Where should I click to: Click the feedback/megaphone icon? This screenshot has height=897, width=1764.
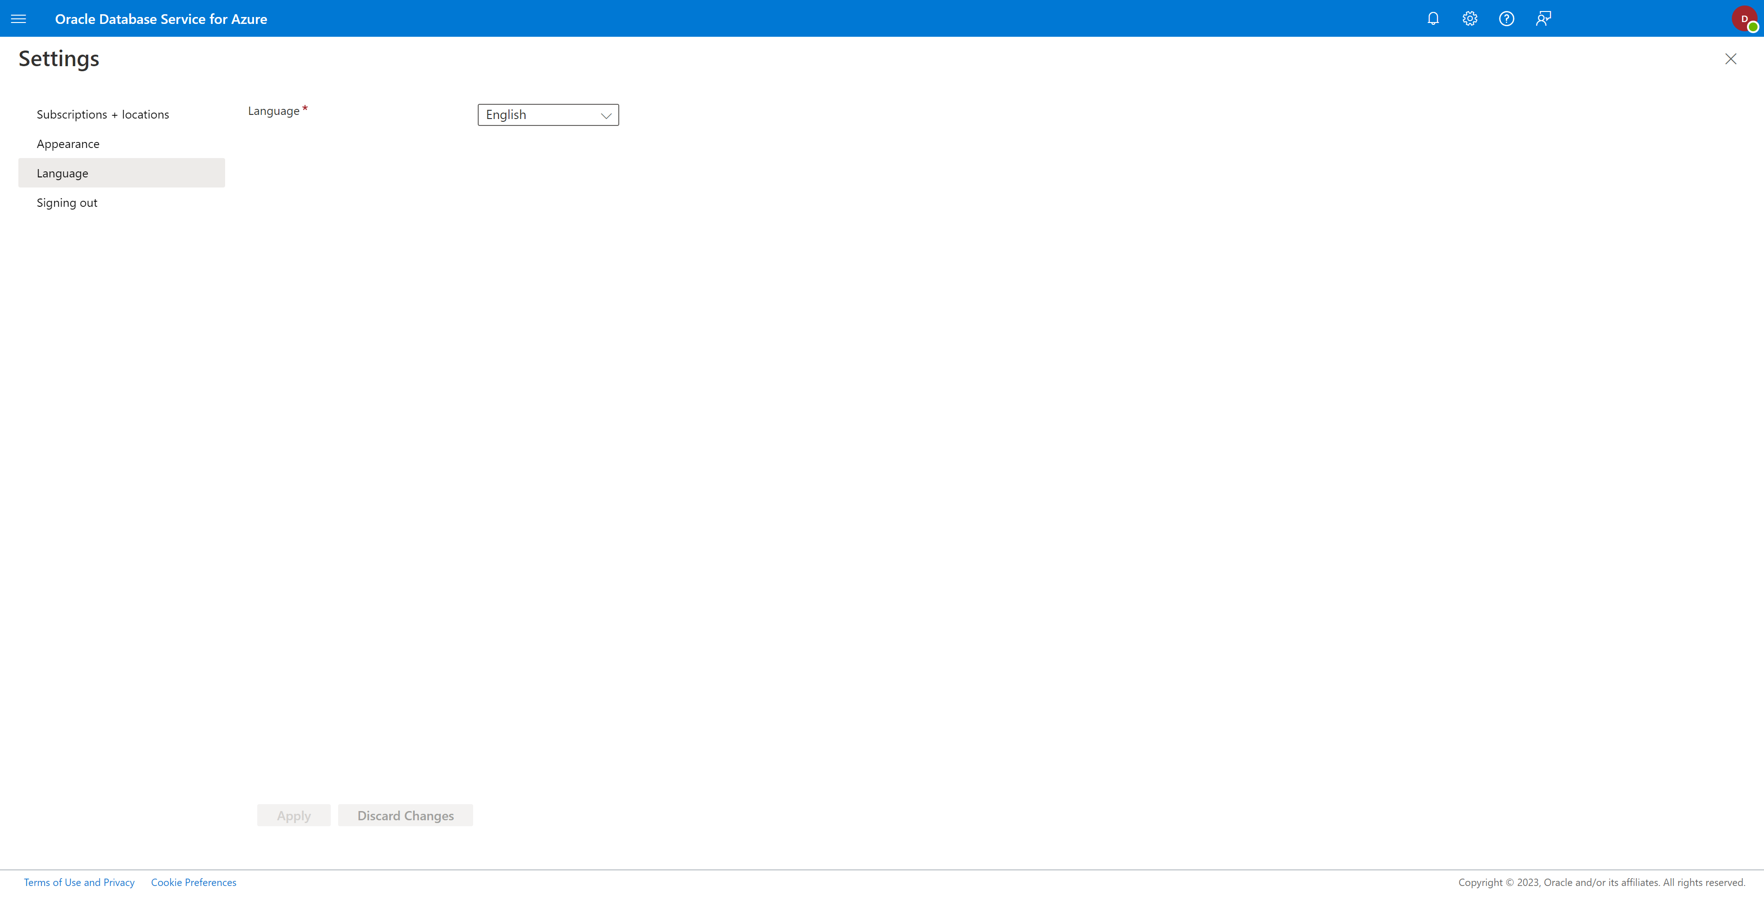(x=1543, y=18)
